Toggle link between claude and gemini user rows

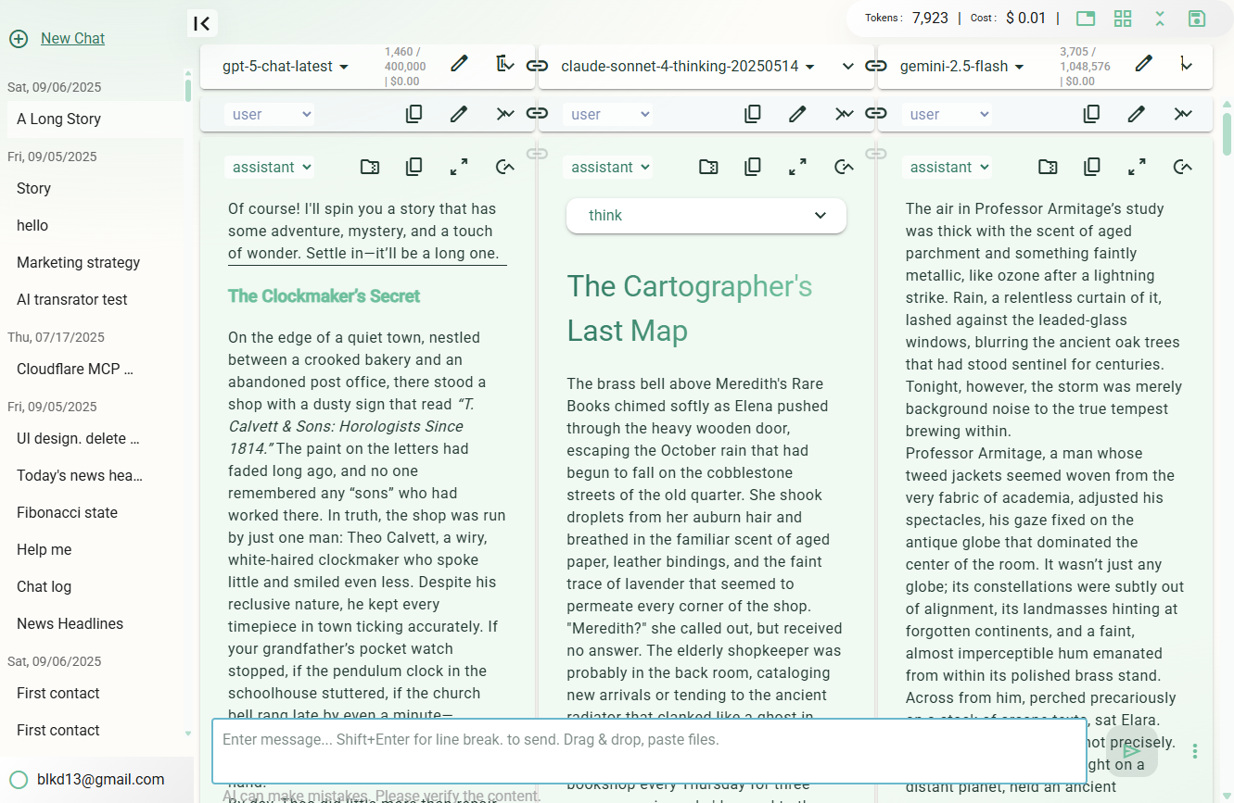(x=875, y=113)
